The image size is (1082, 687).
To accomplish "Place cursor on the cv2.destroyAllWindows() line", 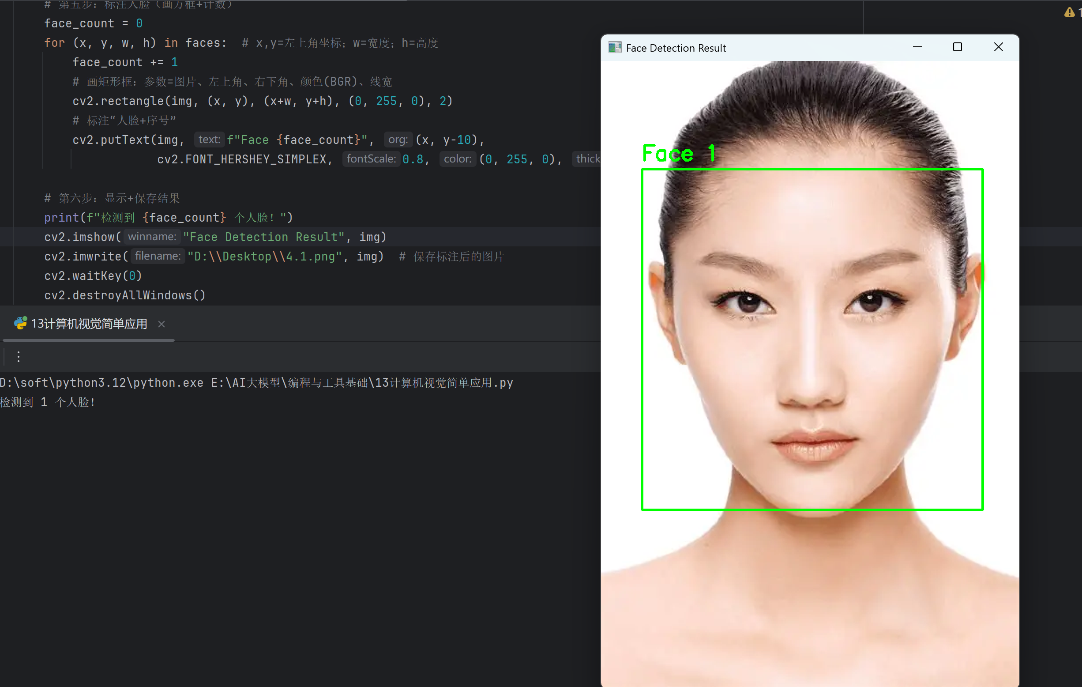I will [124, 295].
